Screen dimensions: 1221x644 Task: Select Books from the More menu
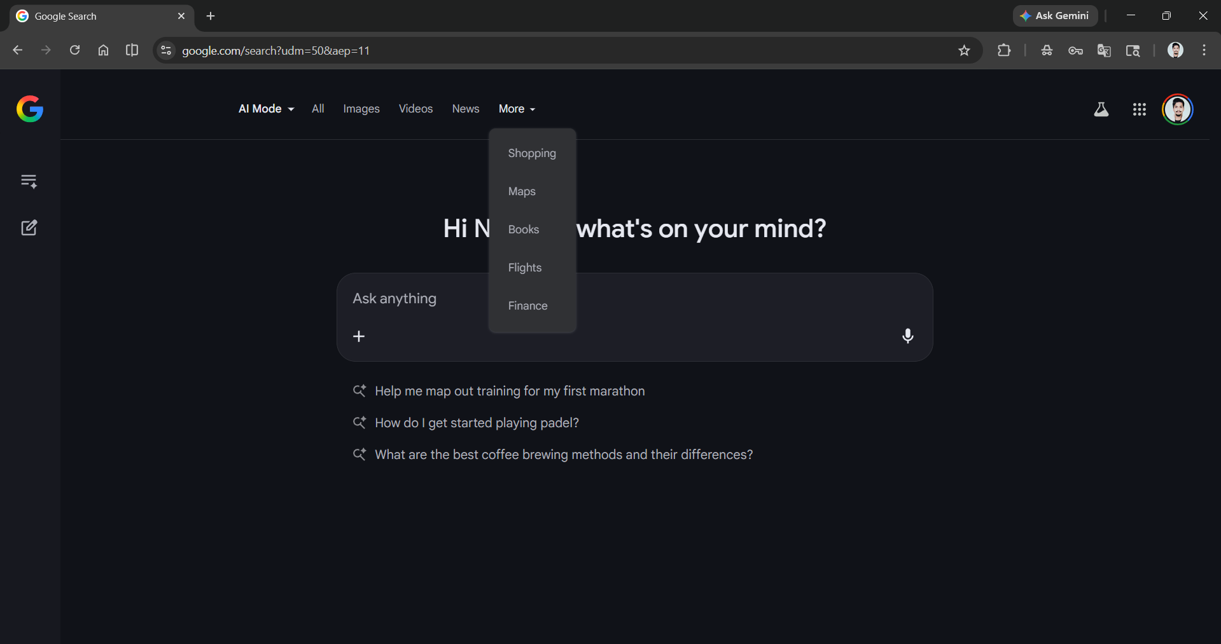533,230
